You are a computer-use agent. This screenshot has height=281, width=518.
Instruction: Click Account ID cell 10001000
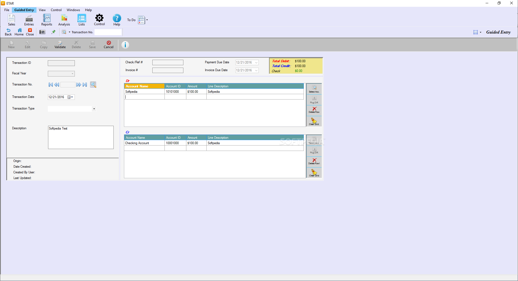coord(175,143)
